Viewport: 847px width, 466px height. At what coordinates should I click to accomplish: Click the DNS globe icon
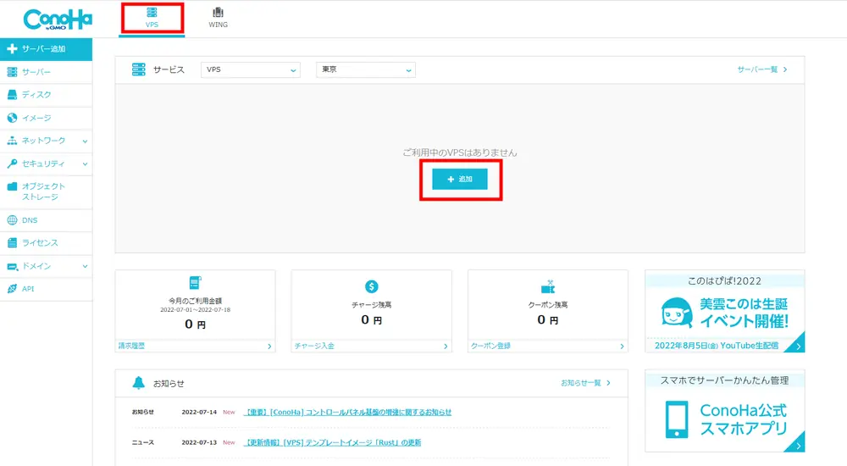pos(12,220)
